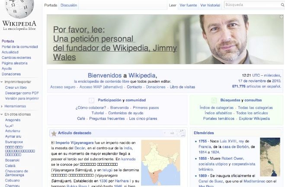The width and height of the screenshot is (285, 187).
Task: Open Portal de la comunidad
Action: click(19, 47)
